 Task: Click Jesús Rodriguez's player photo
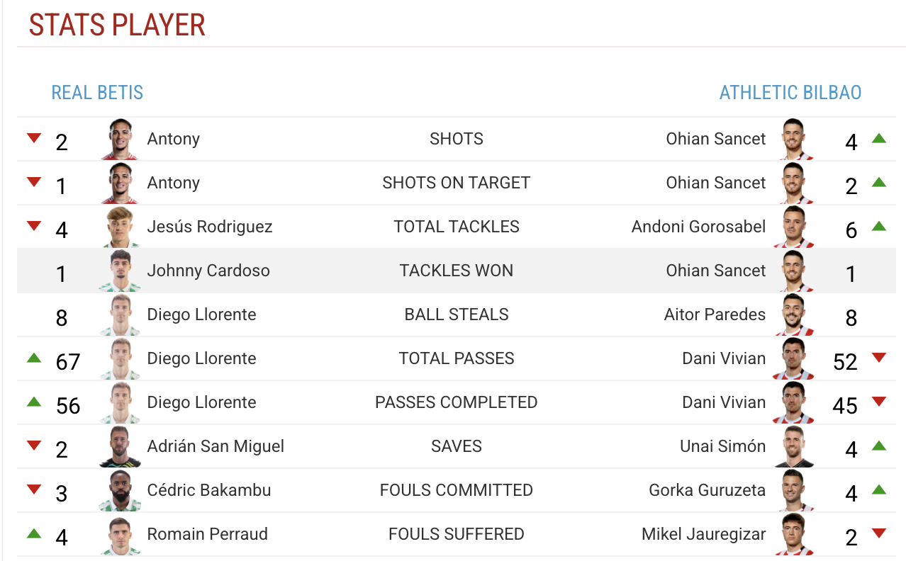pyautogui.click(x=120, y=227)
